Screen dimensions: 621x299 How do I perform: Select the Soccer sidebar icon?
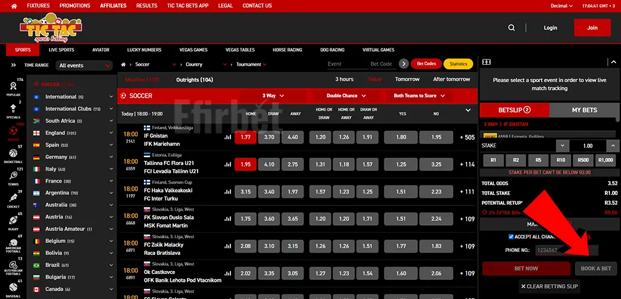(x=14, y=132)
